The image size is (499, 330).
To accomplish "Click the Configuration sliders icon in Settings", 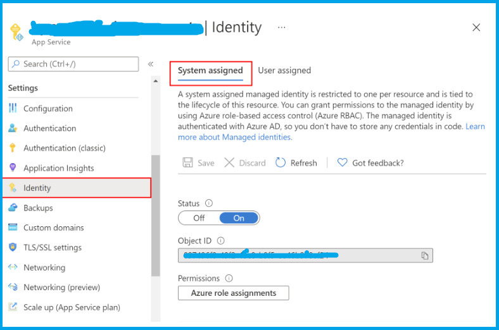I will [13, 108].
